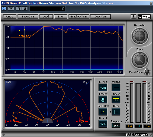Click the -40 dB axis label

pos(7,48)
